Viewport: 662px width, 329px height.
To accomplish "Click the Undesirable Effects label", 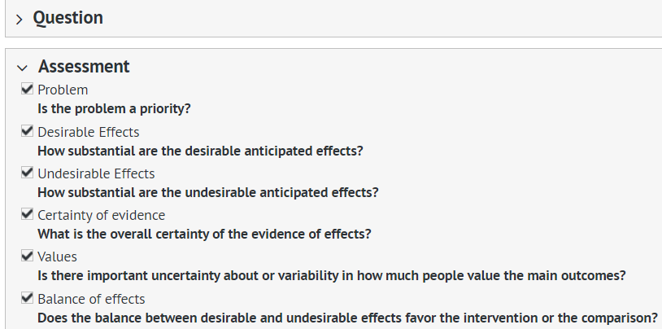I will click(x=96, y=173).
